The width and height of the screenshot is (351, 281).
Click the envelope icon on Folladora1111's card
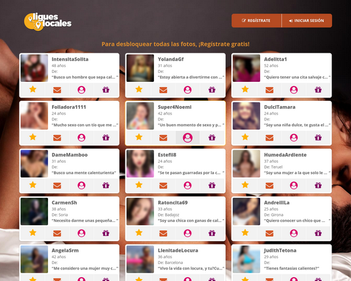tap(57, 137)
